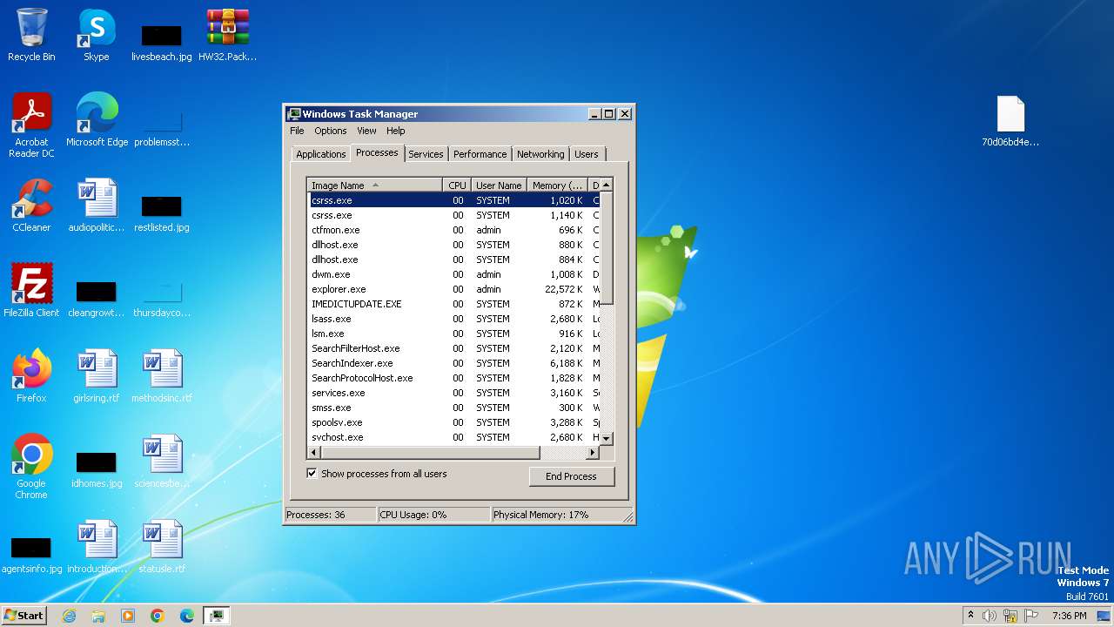The height and width of the screenshot is (627, 1114).
Task: Select thursdayco desktop file icon
Action: (x=162, y=297)
